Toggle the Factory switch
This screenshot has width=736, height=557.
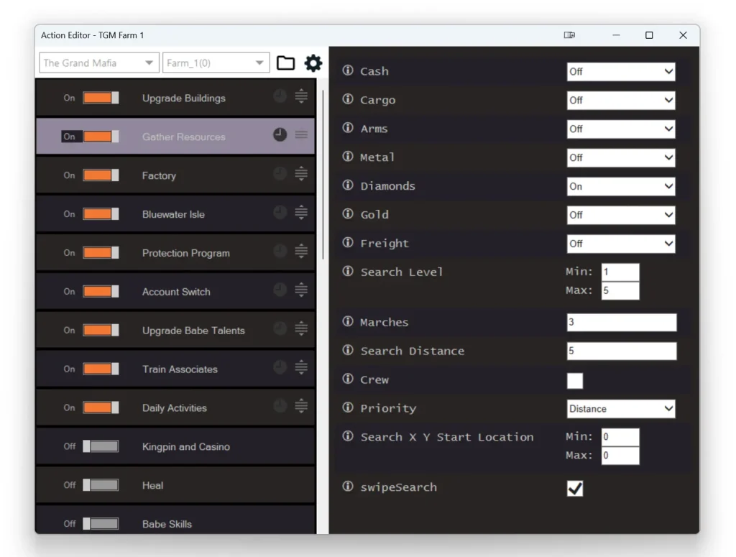click(101, 175)
